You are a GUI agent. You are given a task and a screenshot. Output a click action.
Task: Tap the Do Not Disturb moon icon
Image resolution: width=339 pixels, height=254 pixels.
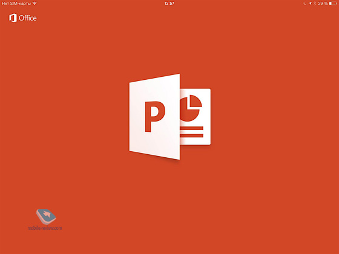305,4
